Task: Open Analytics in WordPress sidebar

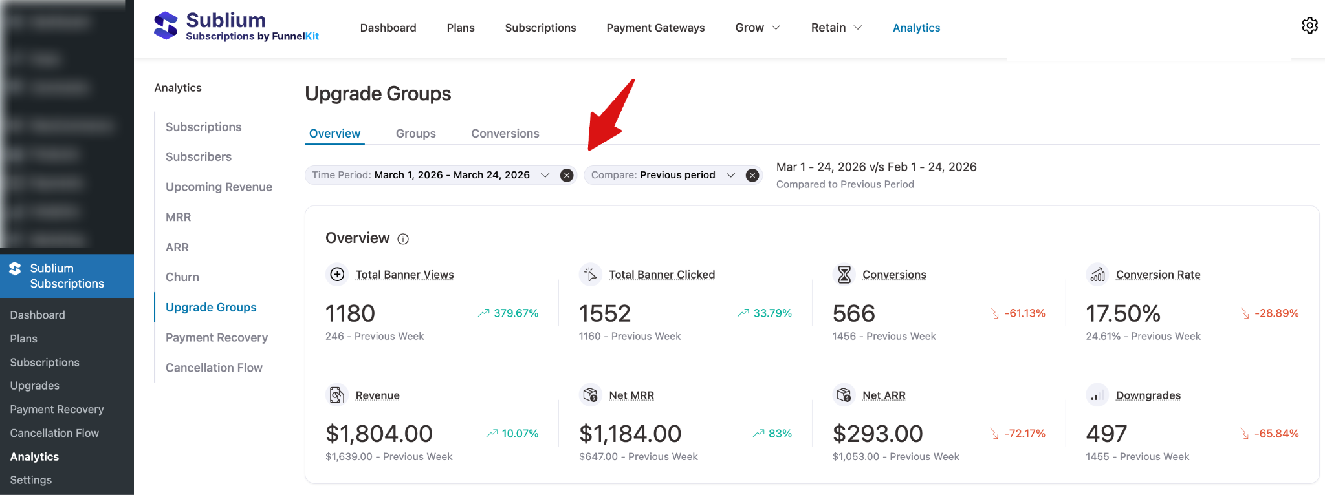Action: (x=34, y=457)
